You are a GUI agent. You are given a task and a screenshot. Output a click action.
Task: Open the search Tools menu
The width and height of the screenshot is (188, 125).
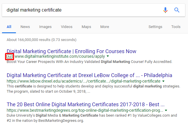pyautogui.click(x=176, y=27)
